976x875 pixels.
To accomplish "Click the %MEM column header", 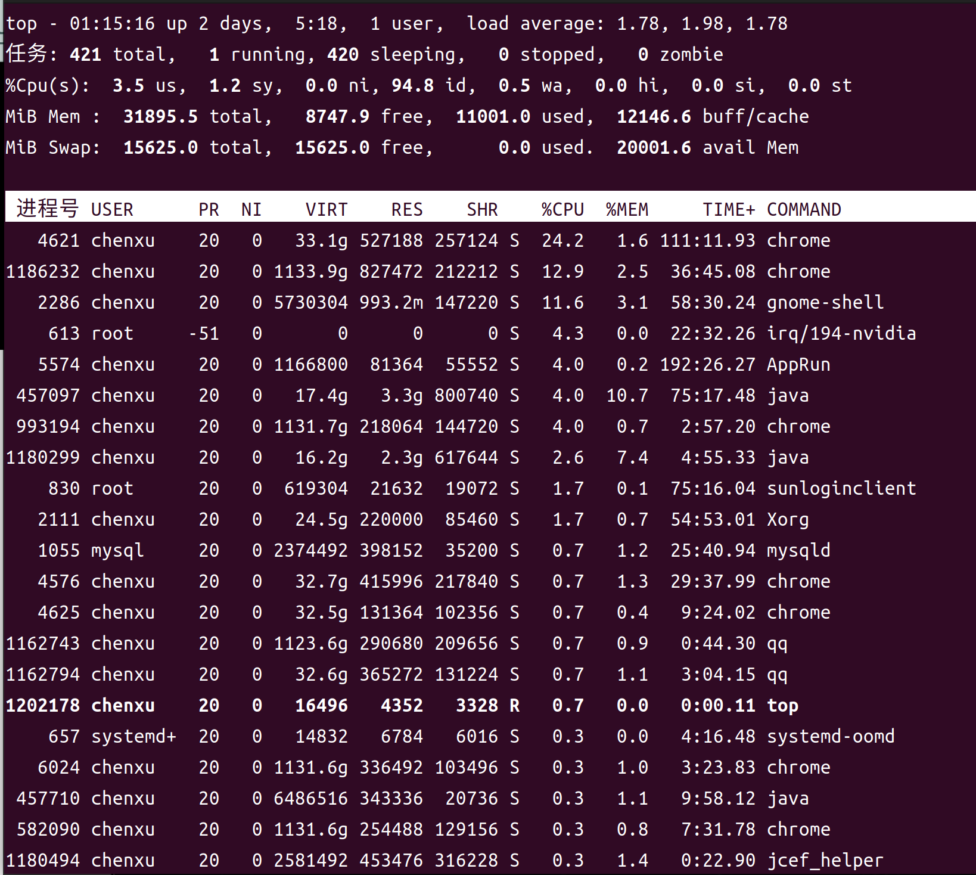I will (627, 209).
